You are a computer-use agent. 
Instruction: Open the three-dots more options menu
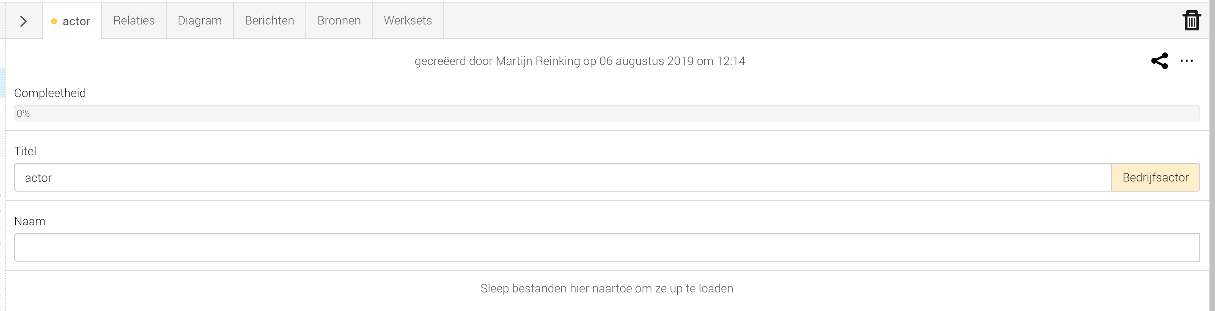(1186, 61)
